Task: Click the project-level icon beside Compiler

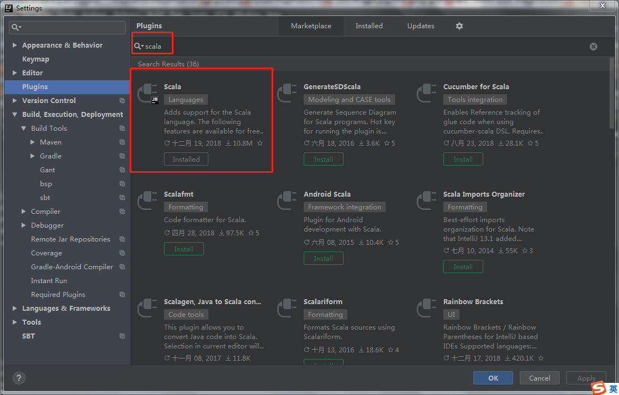Action: pyautogui.click(x=122, y=212)
